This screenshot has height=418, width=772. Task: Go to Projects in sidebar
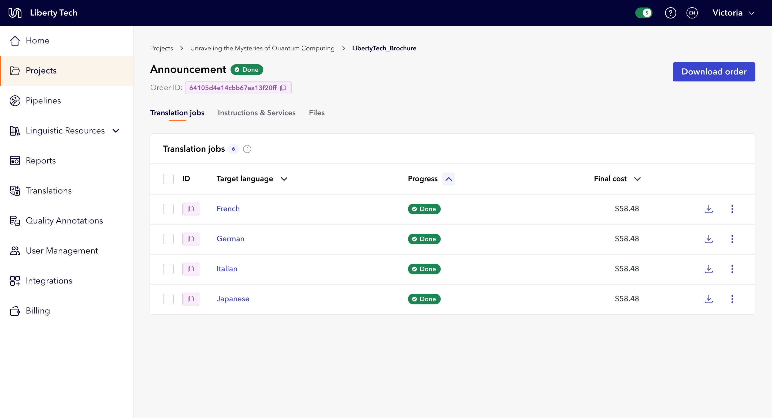(66, 71)
